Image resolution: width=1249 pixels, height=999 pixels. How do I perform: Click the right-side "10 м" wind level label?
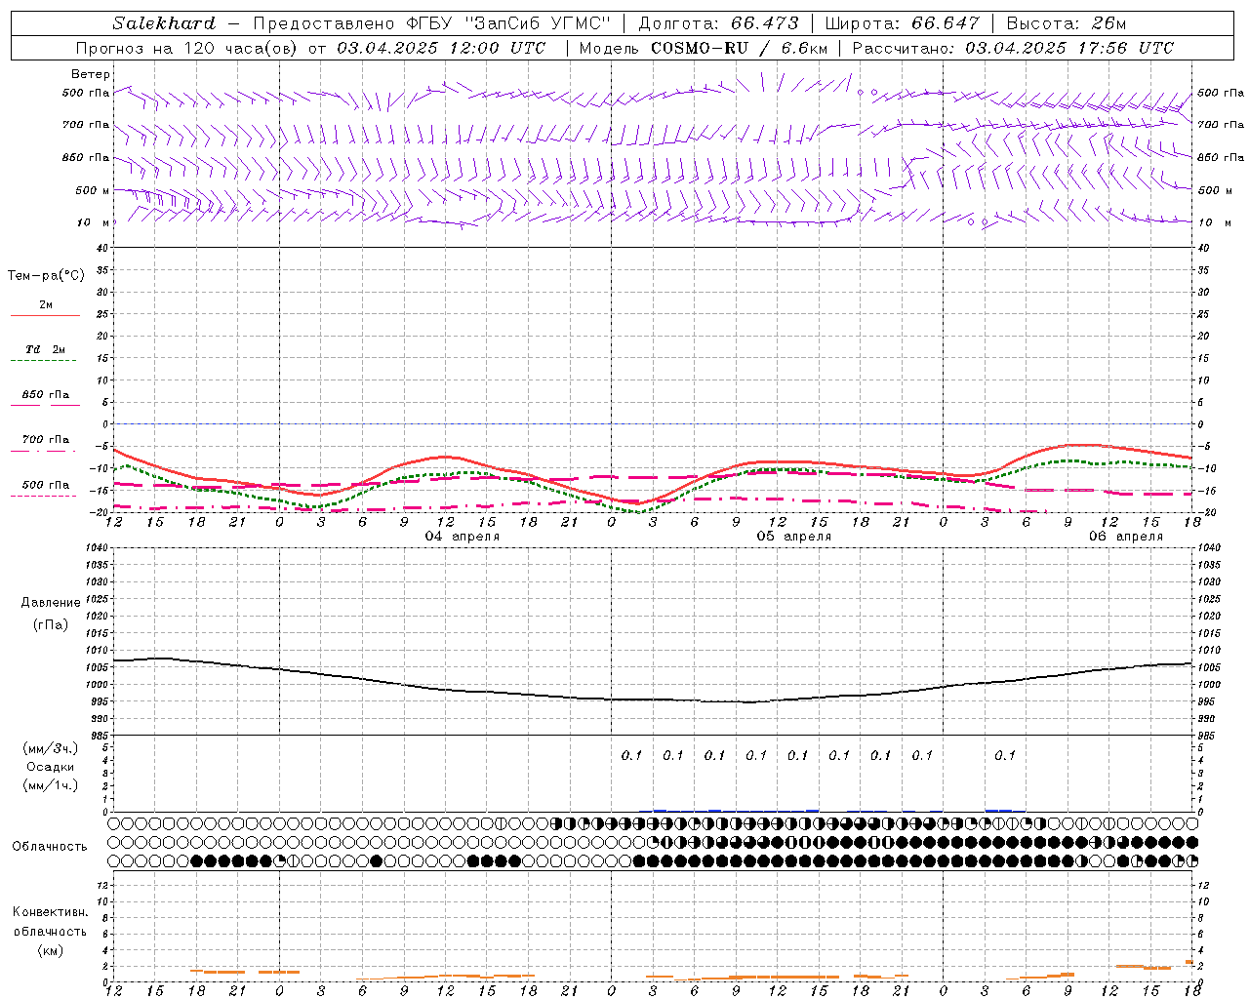pyautogui.click(x=1215, y=222)
